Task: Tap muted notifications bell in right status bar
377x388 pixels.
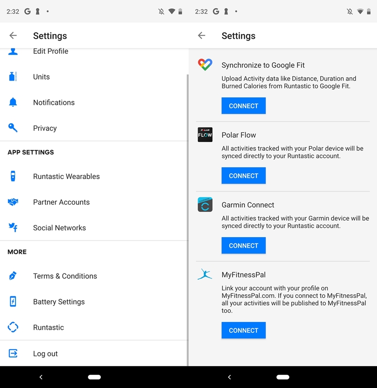Action: [349, 11]
